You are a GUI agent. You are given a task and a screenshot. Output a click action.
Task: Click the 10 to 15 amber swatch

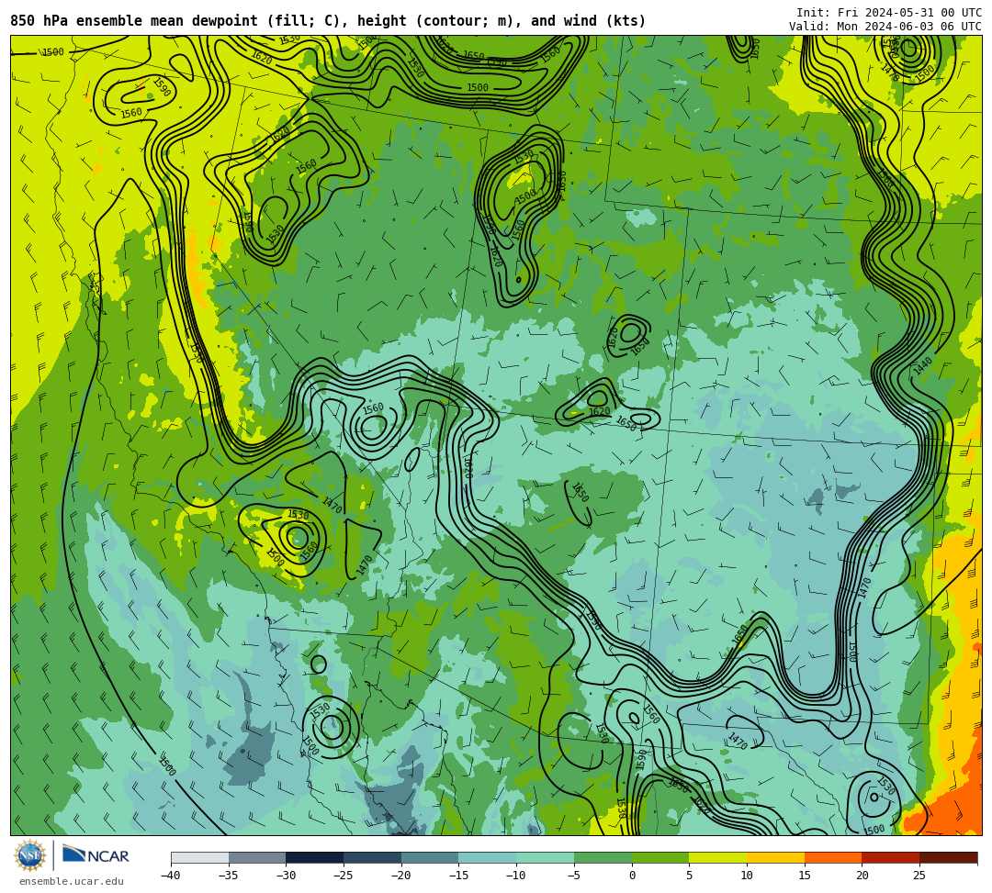pyautogui.click(x=775, y=857)
